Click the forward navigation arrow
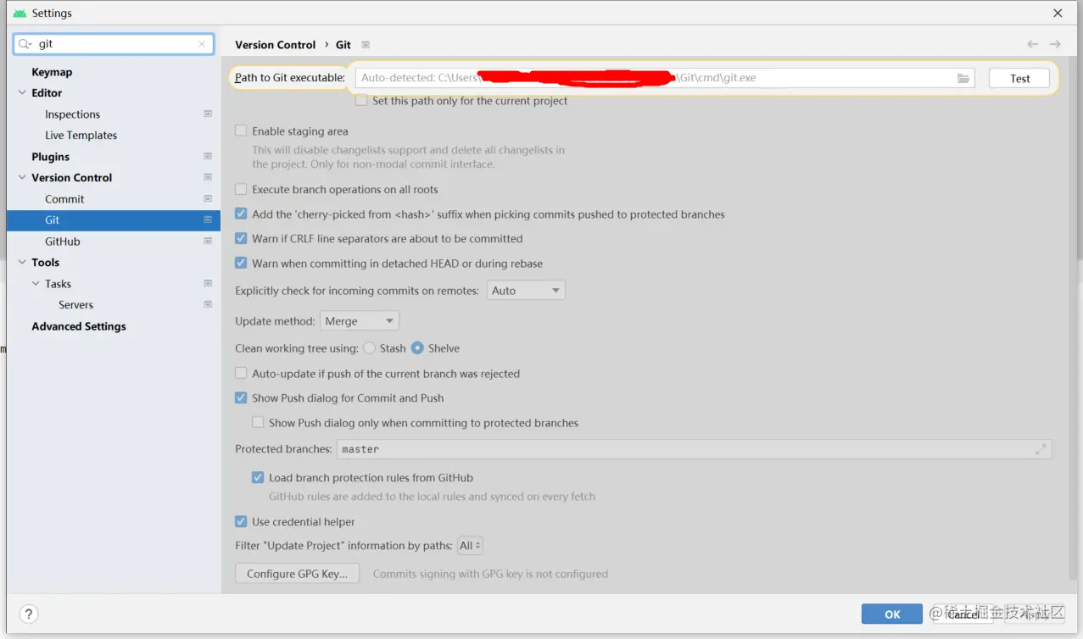The width and height of the screenshot is (1083, 639). (x=1055, y=44)
